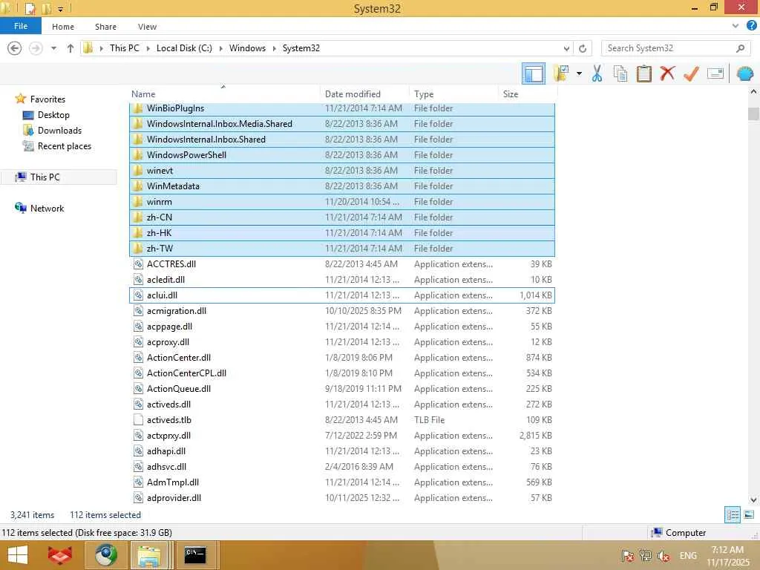Click the folder options checkmark icon
This screenshot has height=570, width=760.
(x=561, y=73)
